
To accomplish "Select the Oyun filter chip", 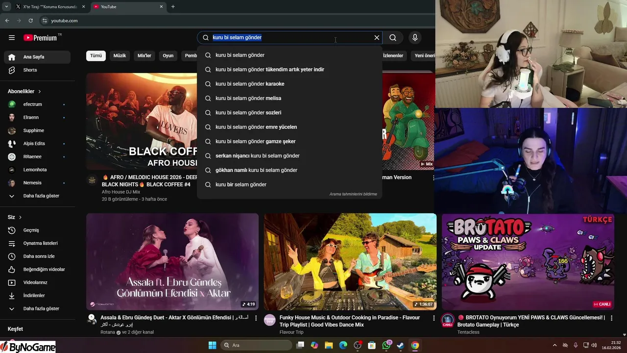I will click(168, 56).
